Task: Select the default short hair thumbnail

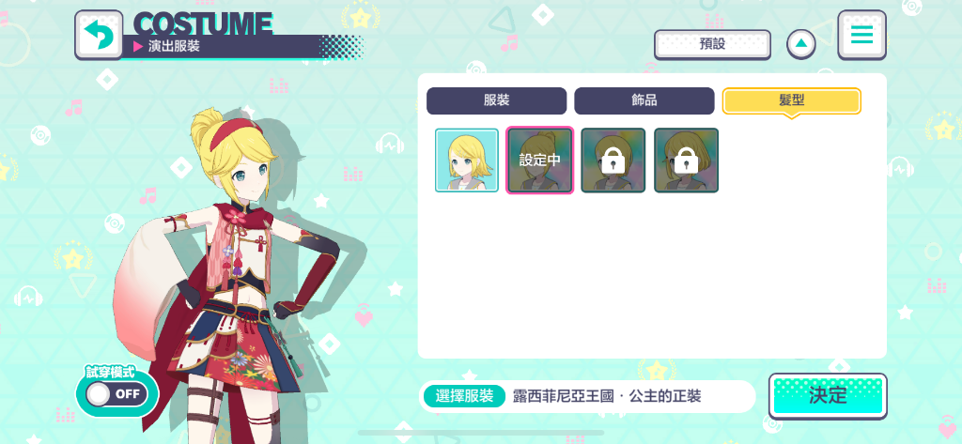Action: [467, 161]
